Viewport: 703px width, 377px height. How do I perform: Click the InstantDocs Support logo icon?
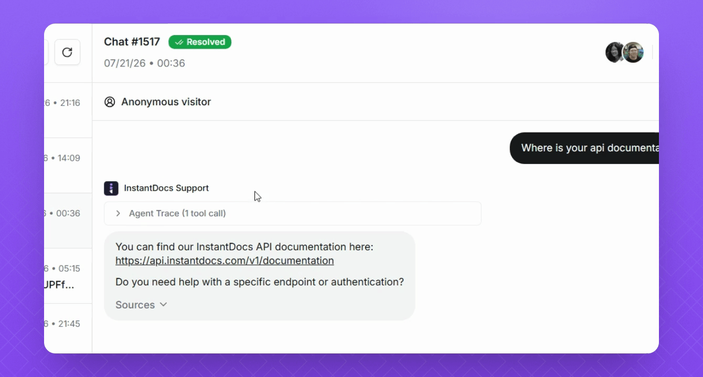[x=111, y=188]
